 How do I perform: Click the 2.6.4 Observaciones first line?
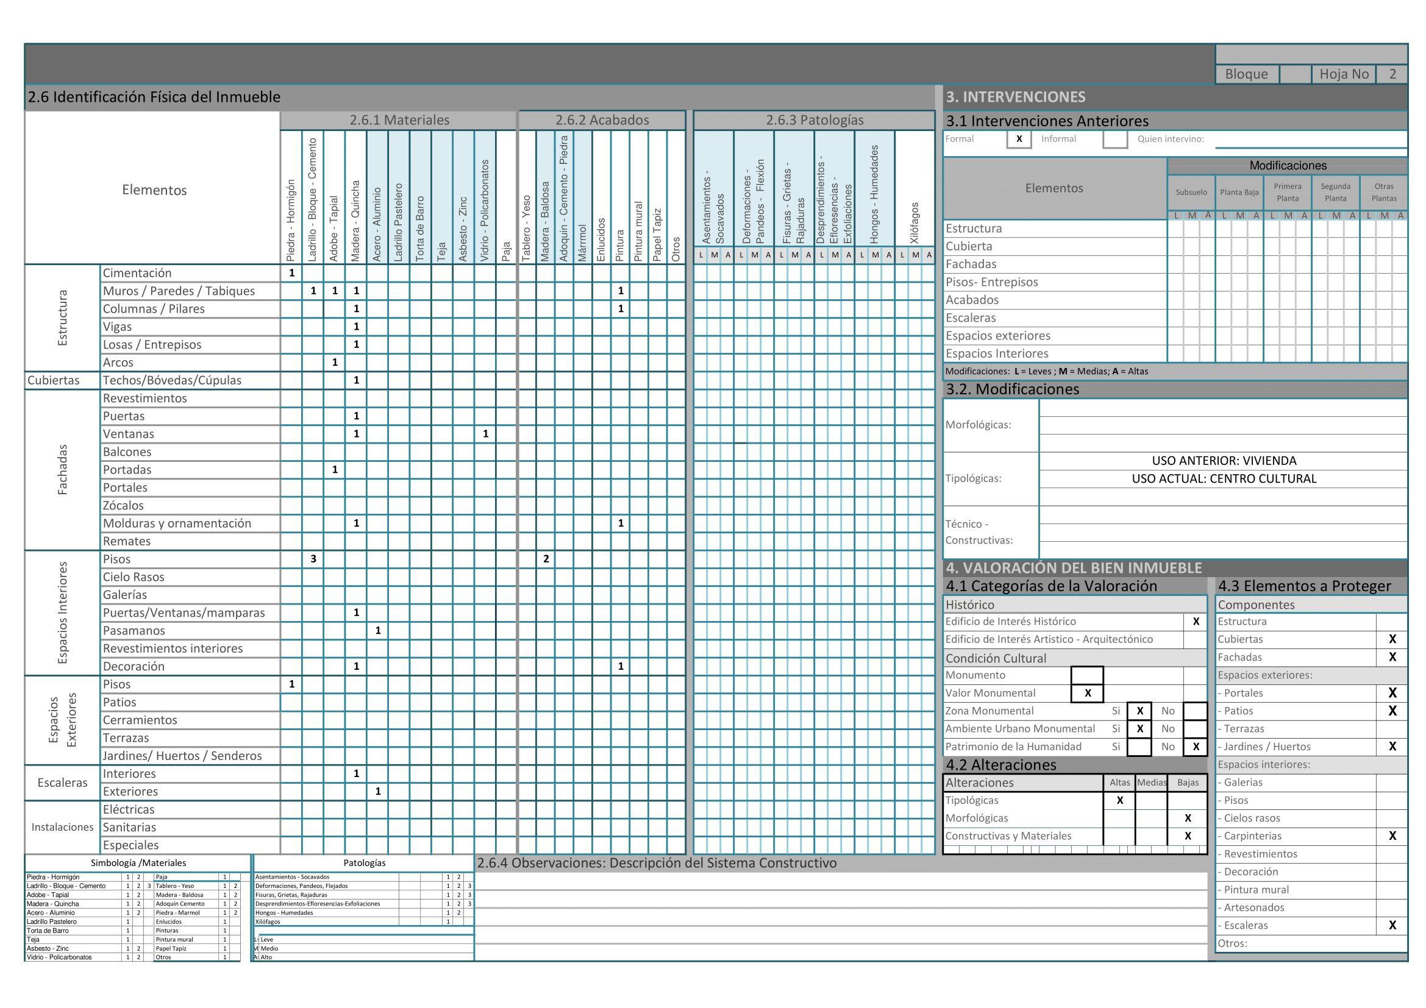[x=841, y=881]
